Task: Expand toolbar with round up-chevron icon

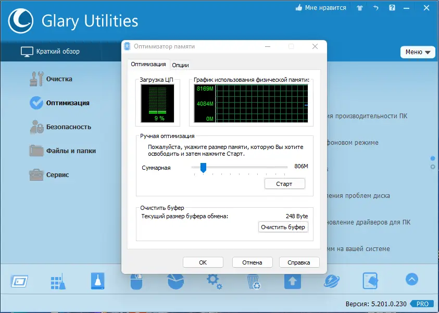Action: (x=411, y=279)
